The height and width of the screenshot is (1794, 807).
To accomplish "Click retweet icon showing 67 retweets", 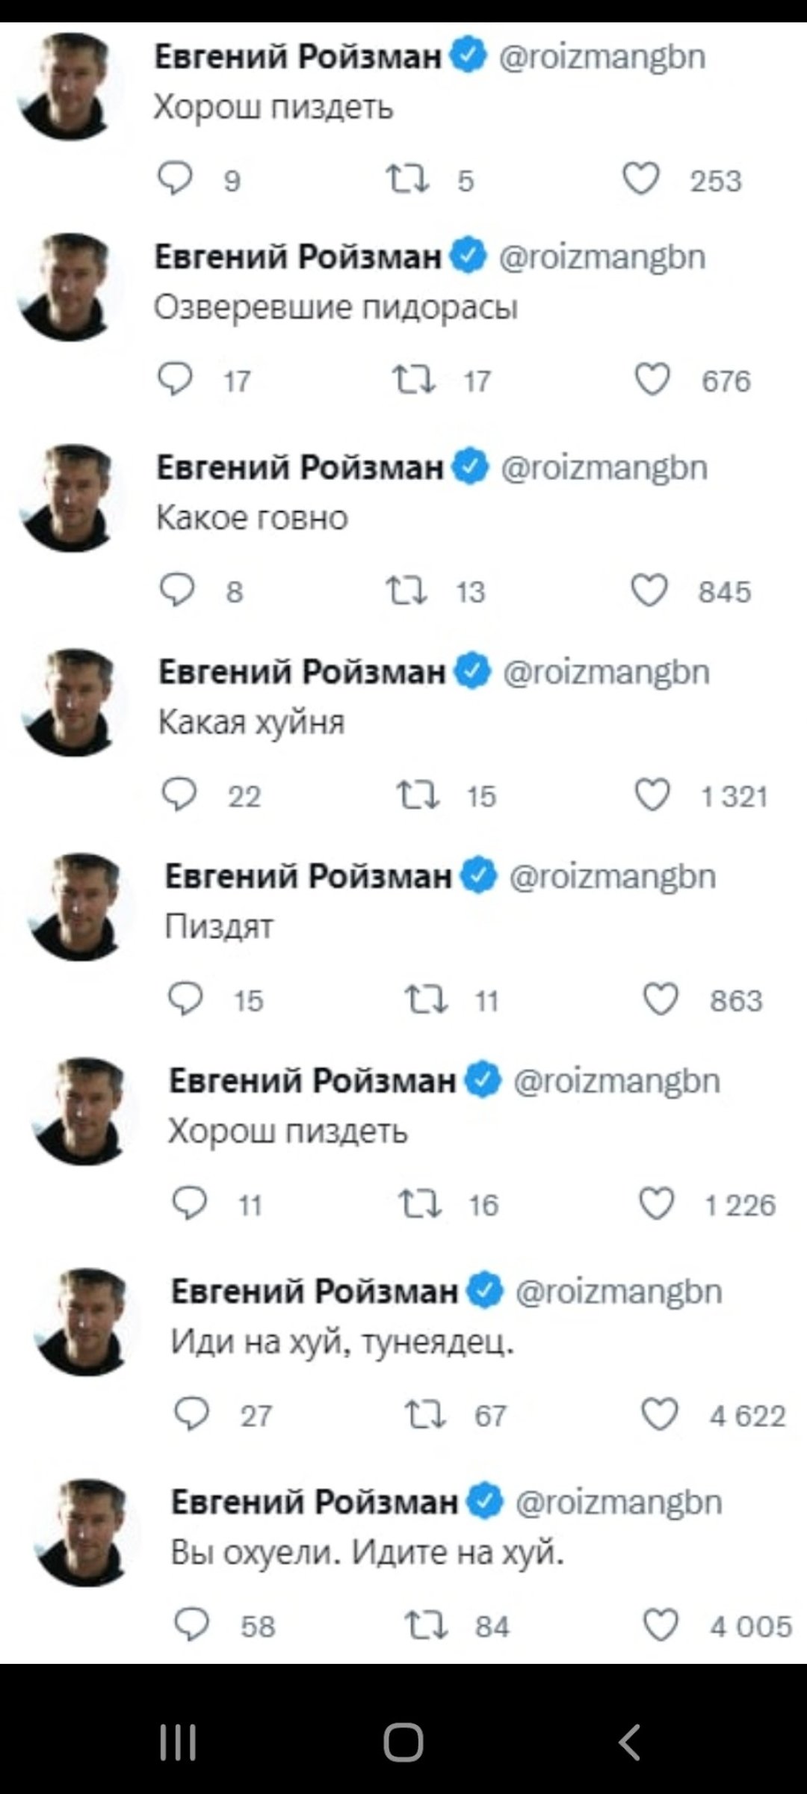I will [425, 1415].
